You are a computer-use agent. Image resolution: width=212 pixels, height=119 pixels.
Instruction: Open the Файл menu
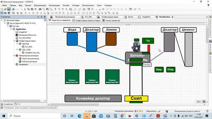click(x=5, y=5)
